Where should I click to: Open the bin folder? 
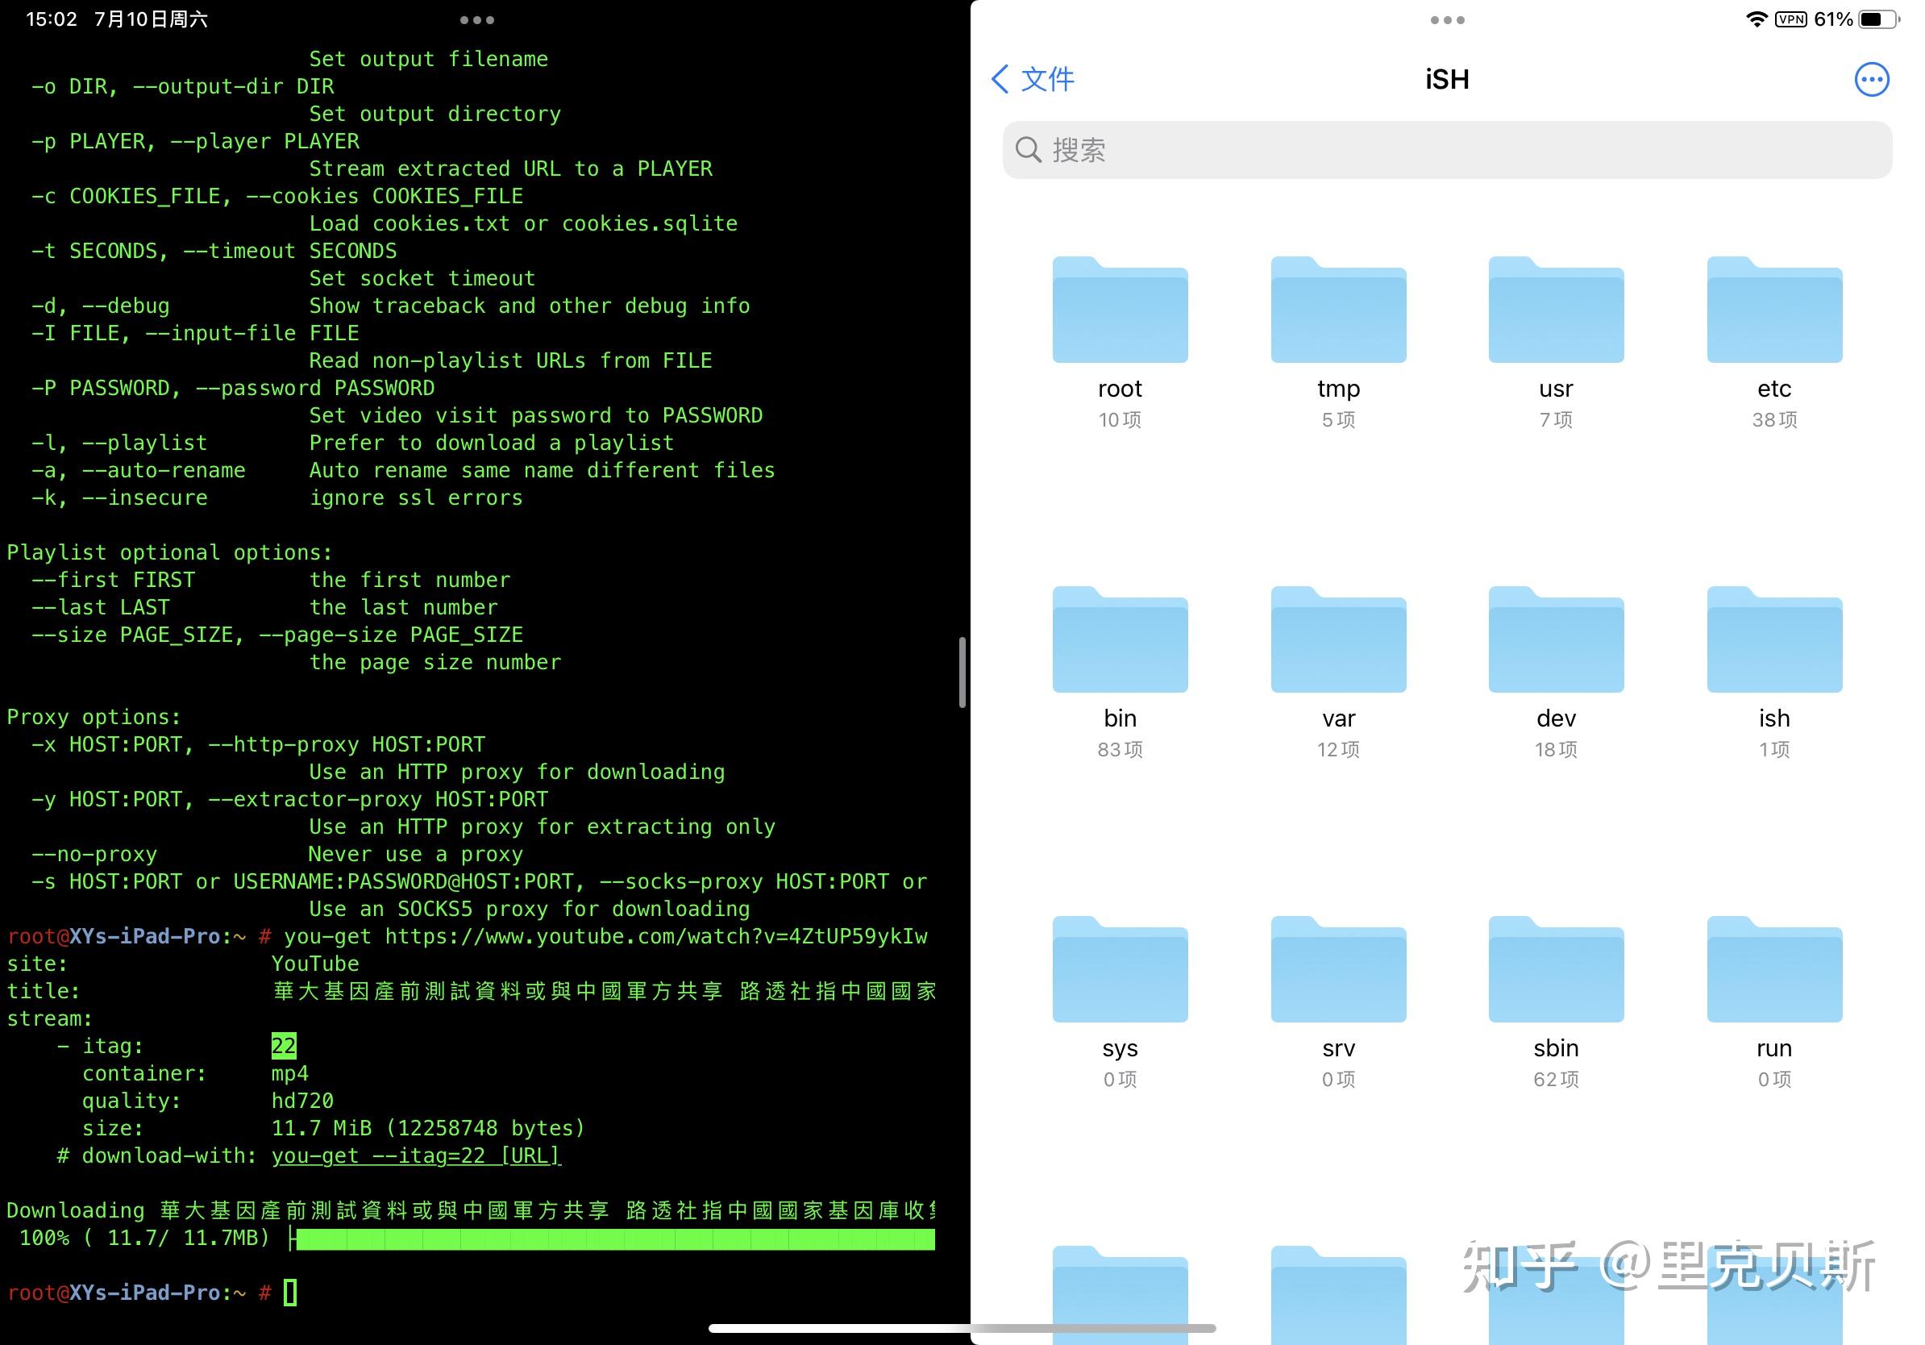coord(1119,640)
